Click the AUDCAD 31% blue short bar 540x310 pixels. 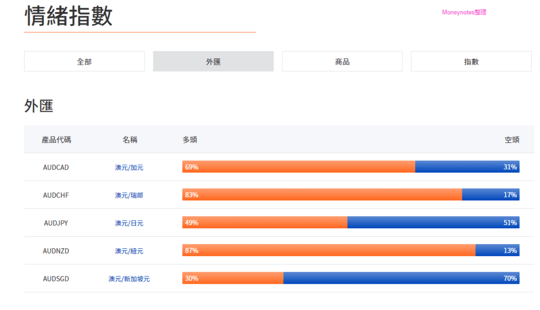click(x=467, y=167)
